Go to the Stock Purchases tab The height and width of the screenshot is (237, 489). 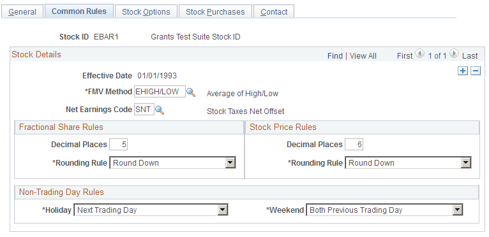point(215,12)
